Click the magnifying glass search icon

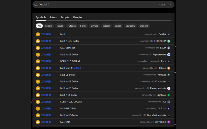click(36, 5)
